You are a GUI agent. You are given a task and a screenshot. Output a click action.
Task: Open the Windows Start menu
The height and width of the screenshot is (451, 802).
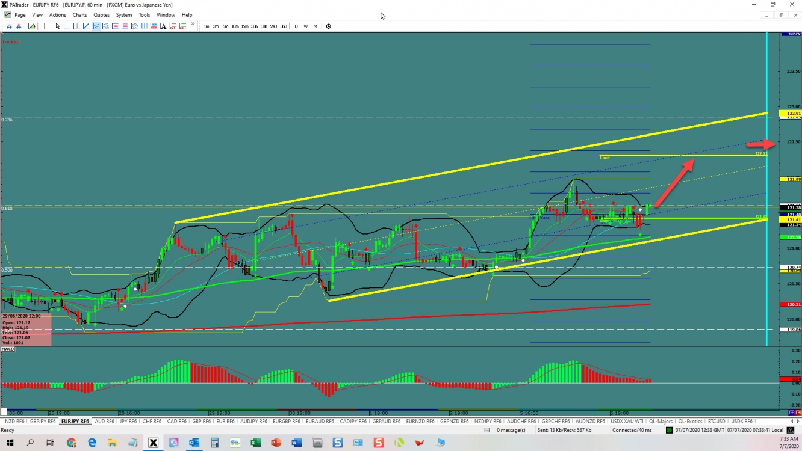10,443
